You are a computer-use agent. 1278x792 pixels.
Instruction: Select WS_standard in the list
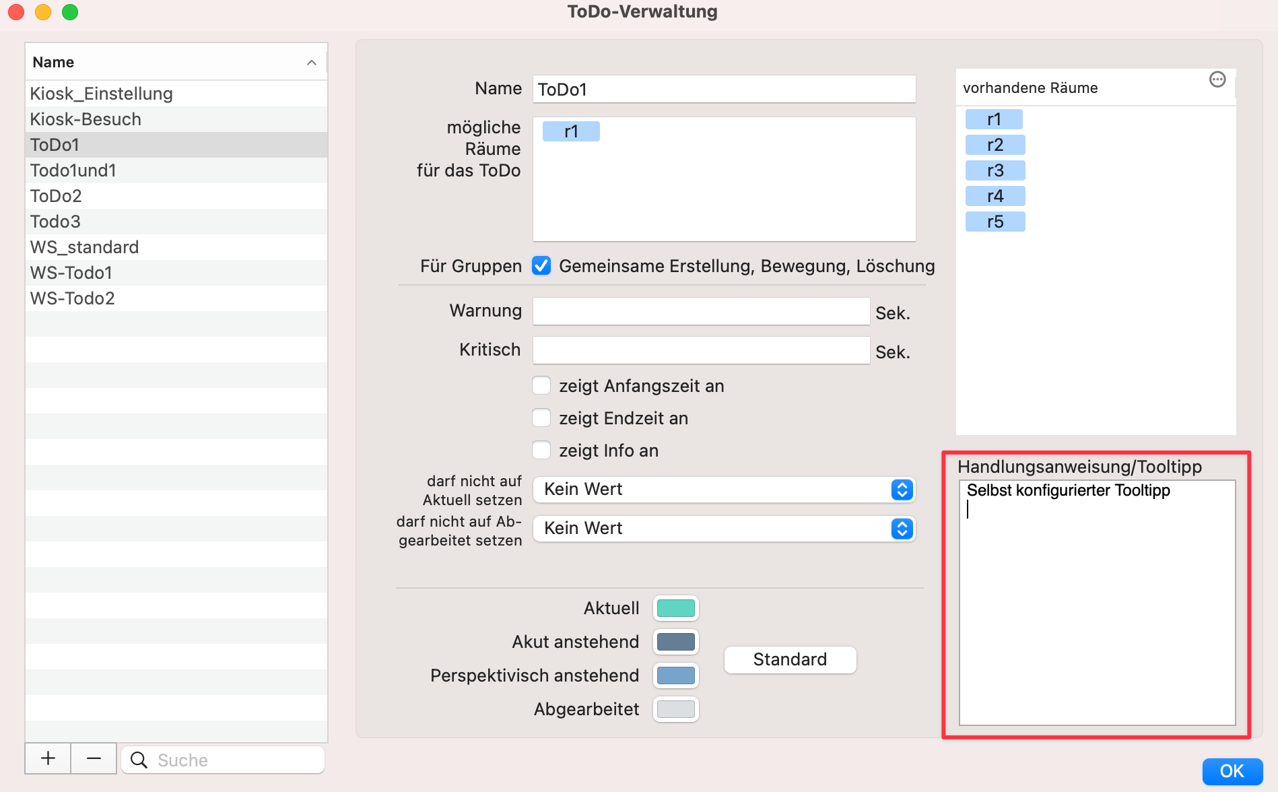[176, 247]
